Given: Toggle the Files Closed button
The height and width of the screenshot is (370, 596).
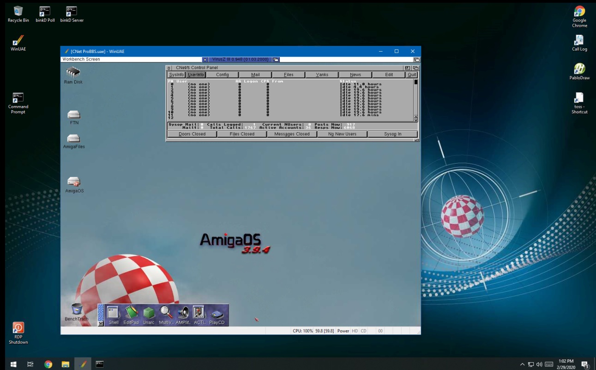Looking at the screenshot, I should tap(242, 134).
